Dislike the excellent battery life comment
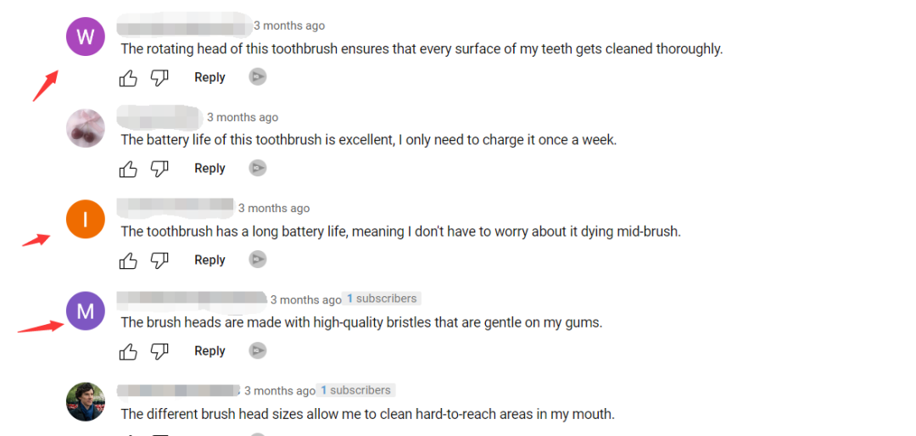The height and width of the screenshot is (436, 916). point(159,169)
